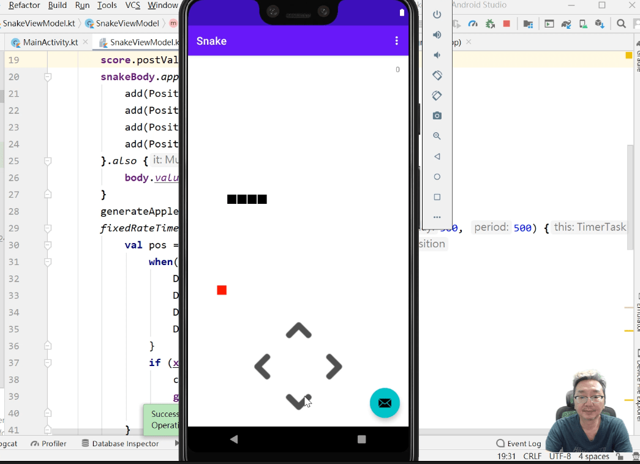The image size is (640, 464).
Task: Collapse the if block fold at line 37
Action: (x=48, y=363)
